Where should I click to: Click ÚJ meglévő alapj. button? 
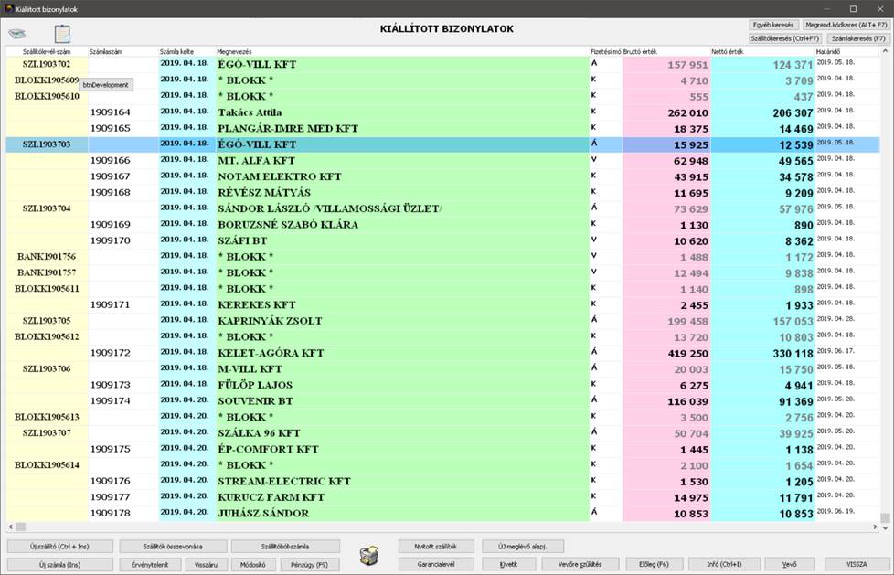[522, 547]
